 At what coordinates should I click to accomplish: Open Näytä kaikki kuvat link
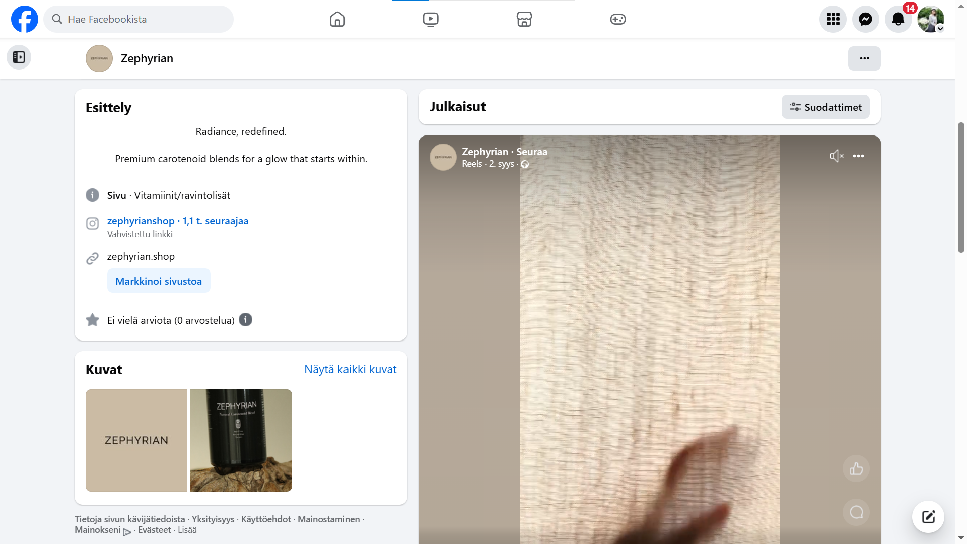pos(350,369)
